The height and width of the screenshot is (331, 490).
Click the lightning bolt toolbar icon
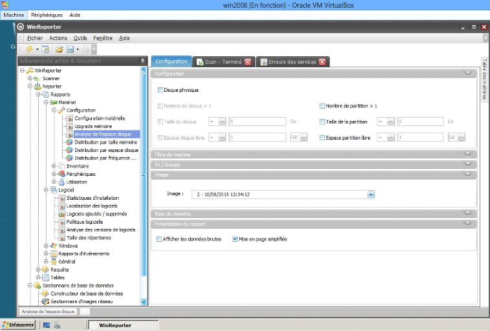(29, 49)
